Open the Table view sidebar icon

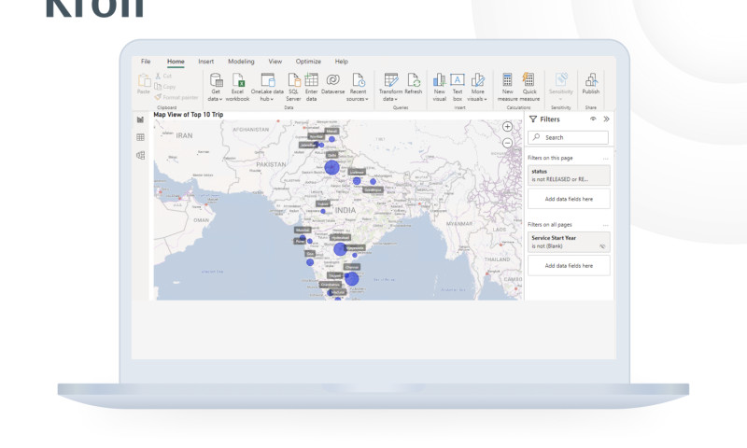[x=140, y=137]
